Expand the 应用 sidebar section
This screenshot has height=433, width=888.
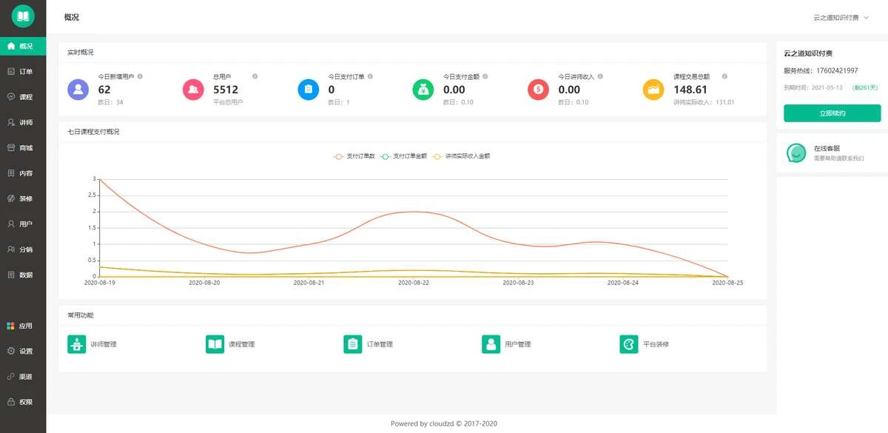click(x=23, y=326)
